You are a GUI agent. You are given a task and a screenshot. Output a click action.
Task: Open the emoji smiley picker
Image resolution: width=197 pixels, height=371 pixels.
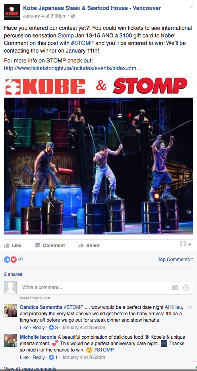[186, 288]
